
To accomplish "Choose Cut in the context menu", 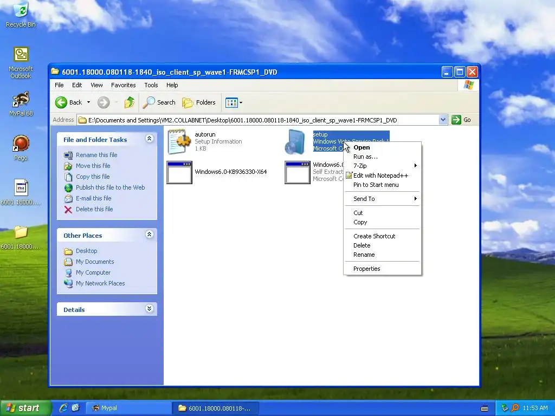I will tap(383, 213).
